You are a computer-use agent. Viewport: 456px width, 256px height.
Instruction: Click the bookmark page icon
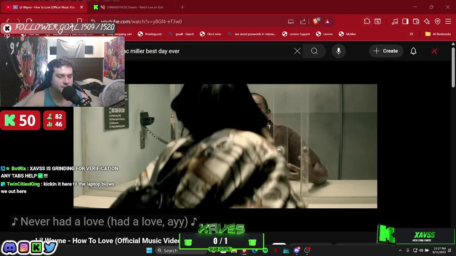coord(80,21)
